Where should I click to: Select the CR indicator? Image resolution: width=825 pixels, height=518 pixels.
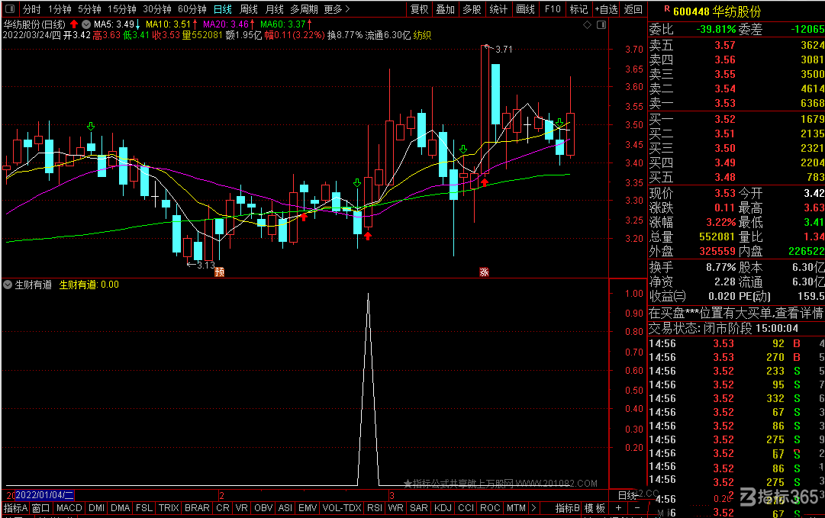click(x=223, y=508)
